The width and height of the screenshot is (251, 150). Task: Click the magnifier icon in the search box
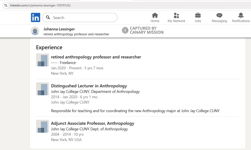click(48, 17)
